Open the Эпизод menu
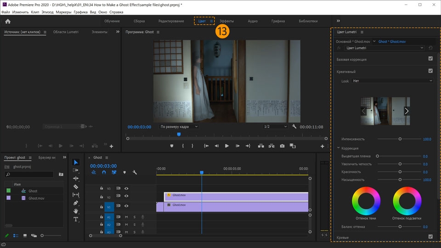Screen dimensions: 441x248 pos(47,12)
